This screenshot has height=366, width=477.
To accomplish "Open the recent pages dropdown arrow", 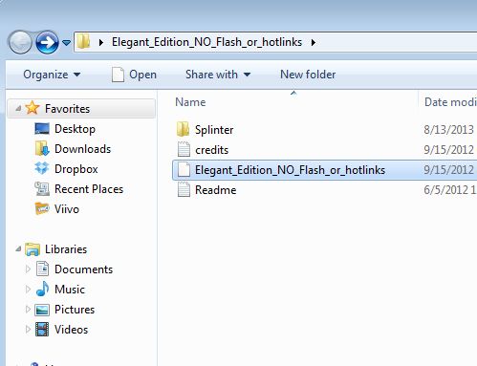I will coord(66,42).
